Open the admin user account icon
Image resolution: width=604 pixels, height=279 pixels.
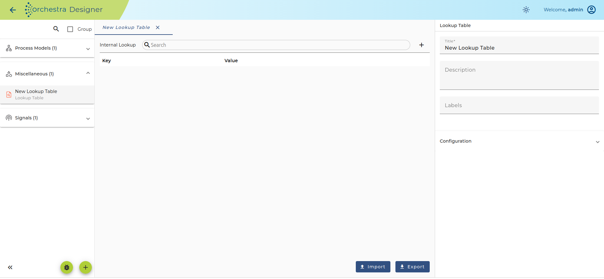[x=591, y=10]
